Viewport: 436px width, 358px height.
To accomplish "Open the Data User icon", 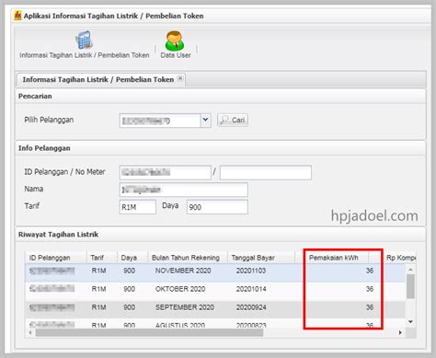I will tap(175, 40).
